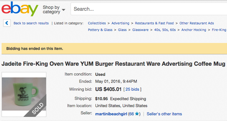Click the seller's blue feedback star icon
The image size is (227, 121).
pos(137,114)
